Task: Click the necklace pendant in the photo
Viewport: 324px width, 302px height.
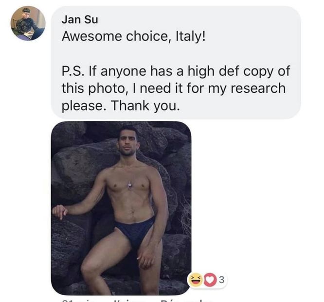Action: click(129, 185)
